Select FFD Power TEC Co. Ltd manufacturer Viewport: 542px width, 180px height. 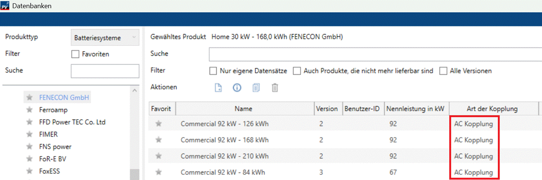(x=72, y=122)
